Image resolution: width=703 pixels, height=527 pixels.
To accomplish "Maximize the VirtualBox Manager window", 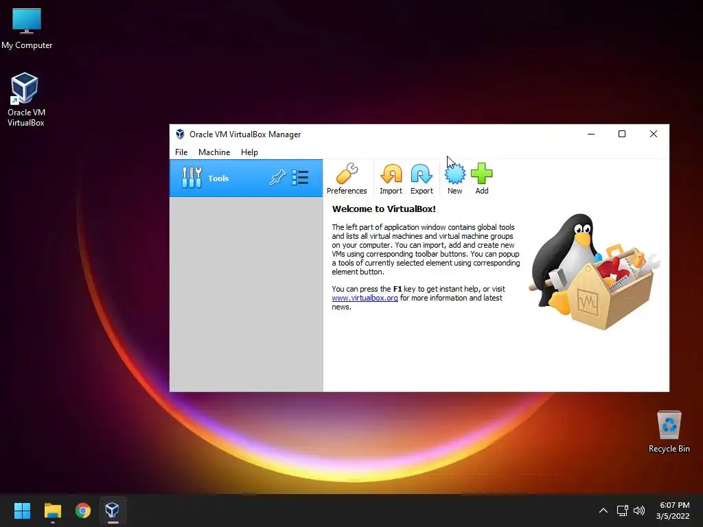I will point(622,134).
